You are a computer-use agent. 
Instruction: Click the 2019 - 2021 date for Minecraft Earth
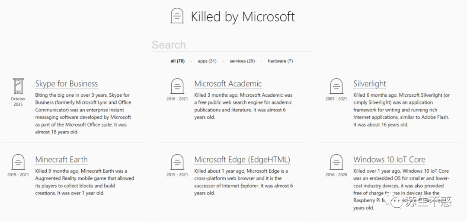click(x=18, y=174)
